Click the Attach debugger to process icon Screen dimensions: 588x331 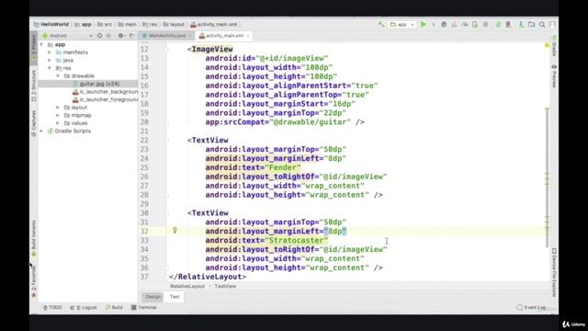pyautogui.click(x=475, y=25)
